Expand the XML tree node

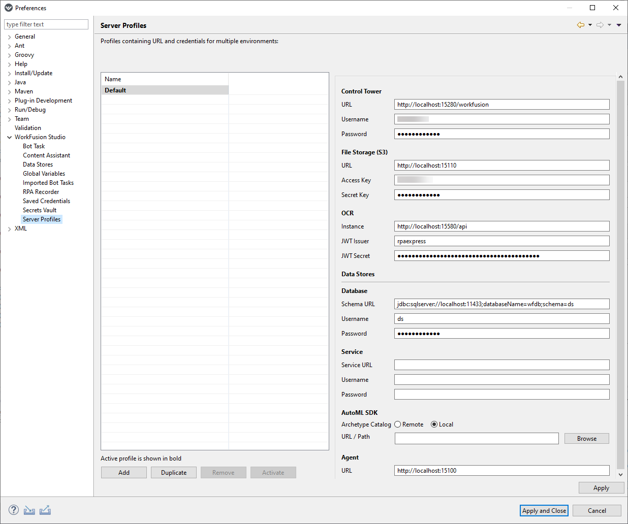click(10, 229)
